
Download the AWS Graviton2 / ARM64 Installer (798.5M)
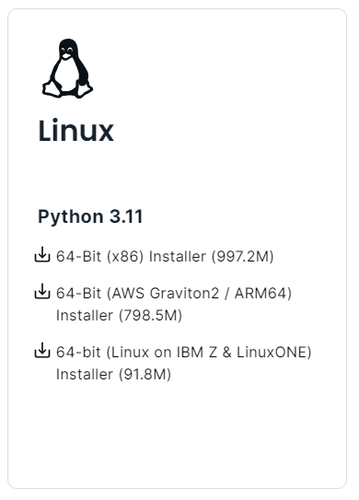(174, 304)
